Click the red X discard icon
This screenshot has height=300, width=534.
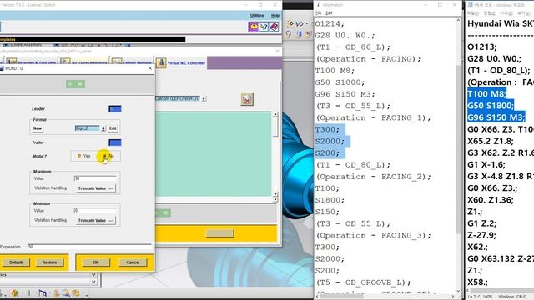point(247,99)
